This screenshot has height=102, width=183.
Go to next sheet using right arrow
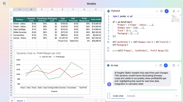click(102, 101)
